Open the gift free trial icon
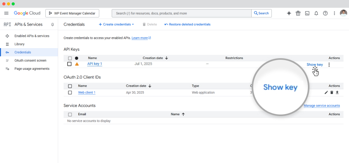This screenshot has width=349, height=163. (x=298, y=13)
